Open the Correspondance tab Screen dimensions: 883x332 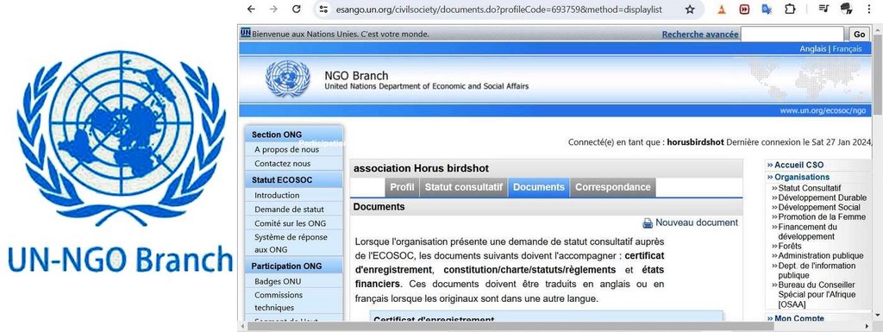(613, 187)
